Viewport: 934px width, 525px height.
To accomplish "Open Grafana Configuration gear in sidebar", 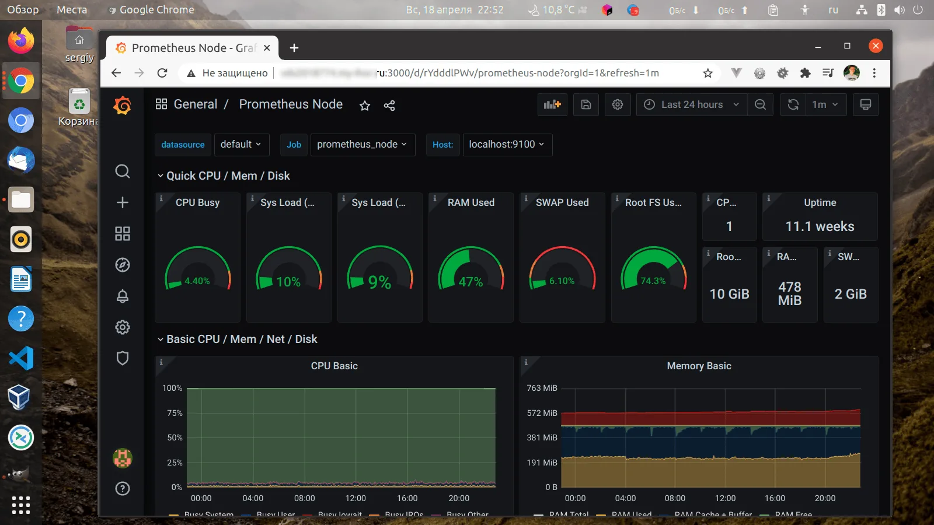I will tap(123, 327).
